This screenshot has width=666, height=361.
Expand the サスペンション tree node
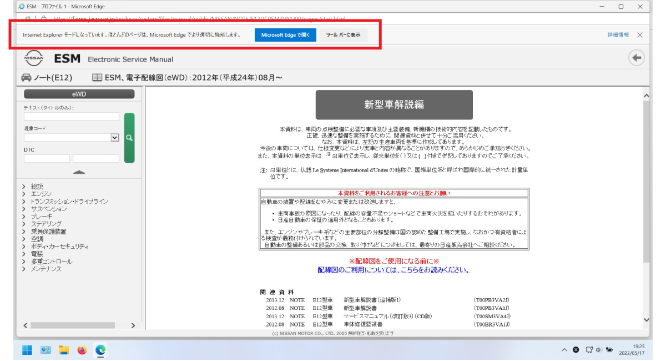point(23,209)
